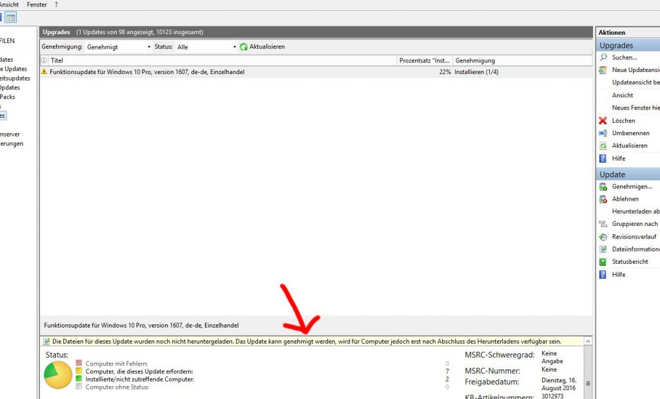
Task: Click the icon beside the yellow download notice
Action: [x=46, y=342]
